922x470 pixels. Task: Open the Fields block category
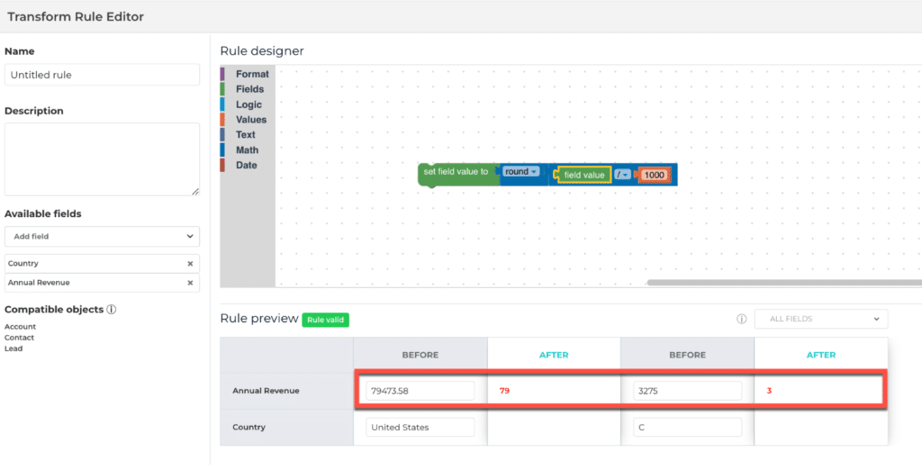pyautogui.click(x=249, y=89)
